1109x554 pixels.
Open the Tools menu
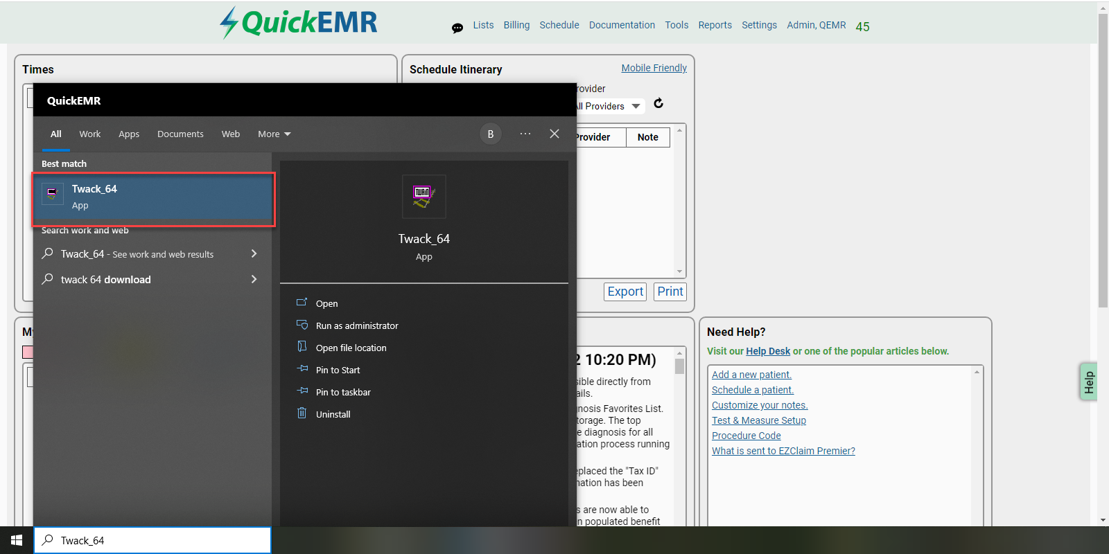pos(676,25)
